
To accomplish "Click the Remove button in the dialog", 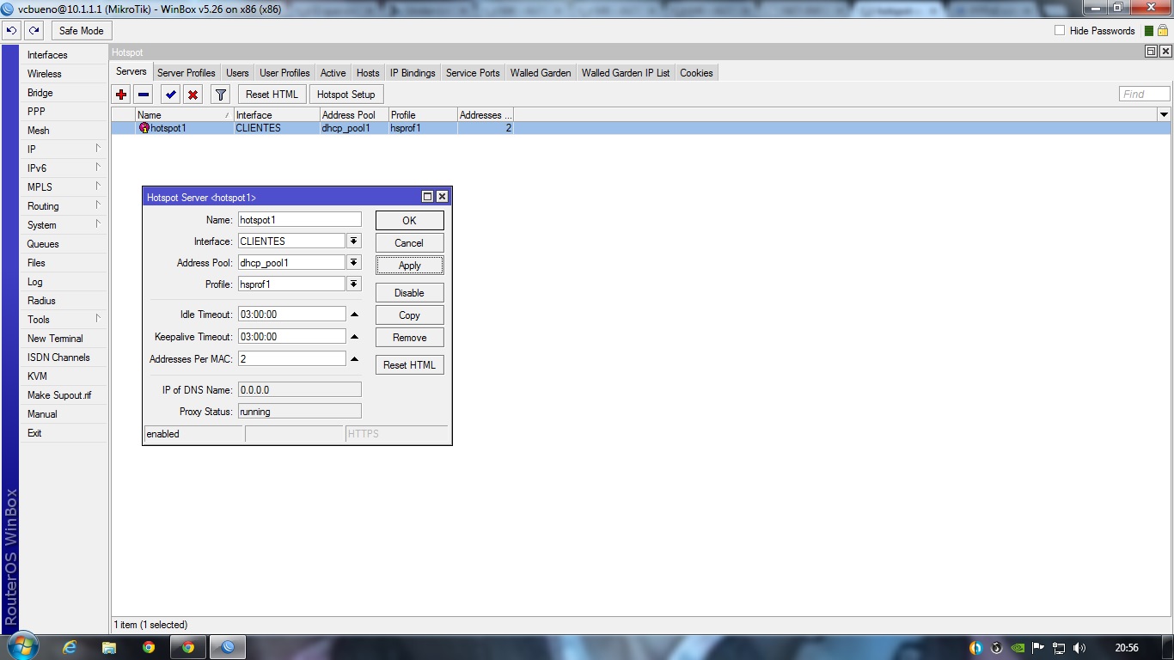I will pyautogui.click(x=409, y=338).
